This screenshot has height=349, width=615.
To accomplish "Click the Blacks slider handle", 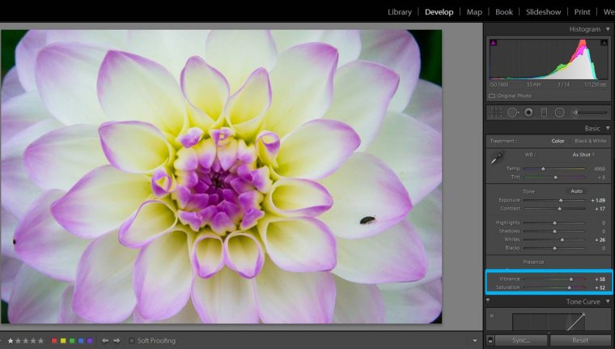I will pos(554,248).
